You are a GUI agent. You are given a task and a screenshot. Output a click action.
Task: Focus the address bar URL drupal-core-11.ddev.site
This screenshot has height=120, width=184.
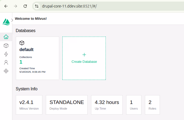(69, 6)
